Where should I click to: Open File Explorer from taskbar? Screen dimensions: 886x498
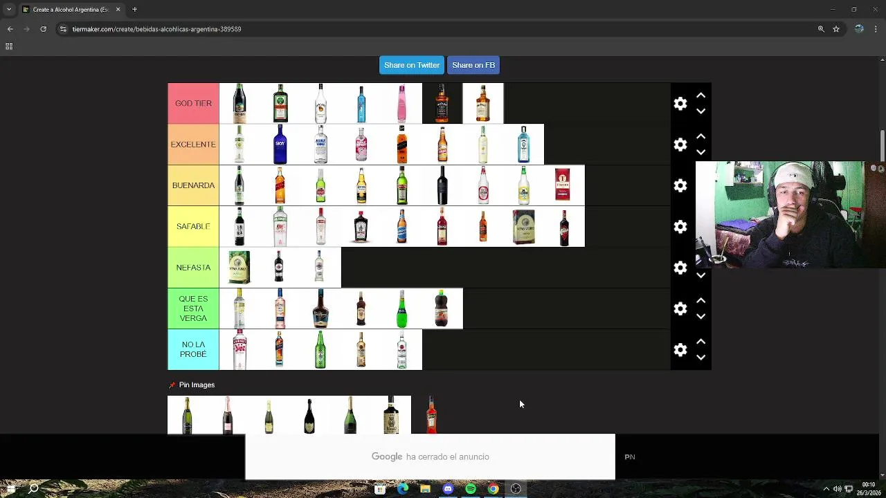click(x=425, y=489)
